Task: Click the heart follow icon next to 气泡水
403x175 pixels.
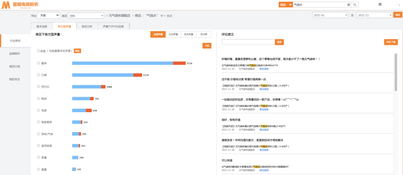Action: [x=162, y=16]
